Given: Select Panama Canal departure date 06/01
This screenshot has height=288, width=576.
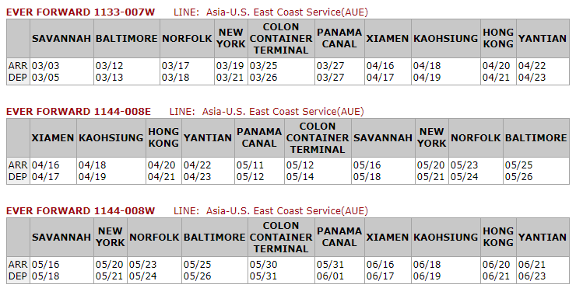Looking at the screenshot, I should tap(330, 276).
